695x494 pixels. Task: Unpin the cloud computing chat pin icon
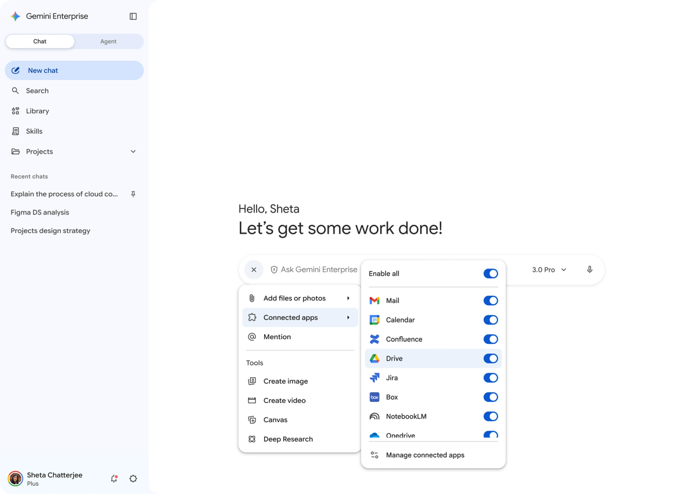point(133,194)
